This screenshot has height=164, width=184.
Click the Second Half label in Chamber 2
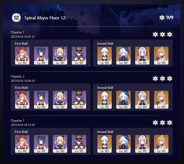(x=105, y=88)
